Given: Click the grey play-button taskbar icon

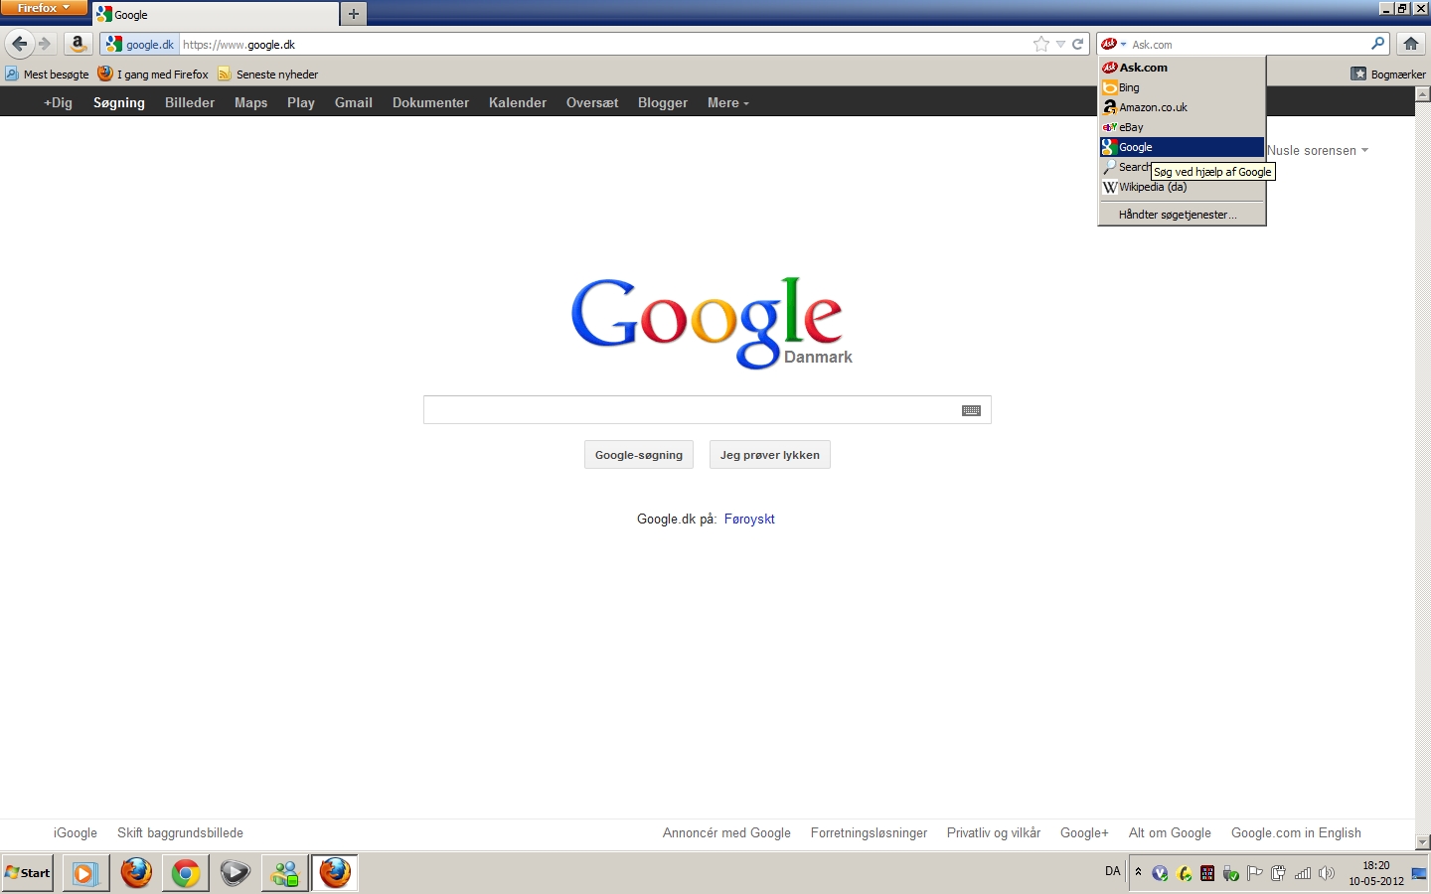Looking at the screenshot, I should [x=236, y=873].
